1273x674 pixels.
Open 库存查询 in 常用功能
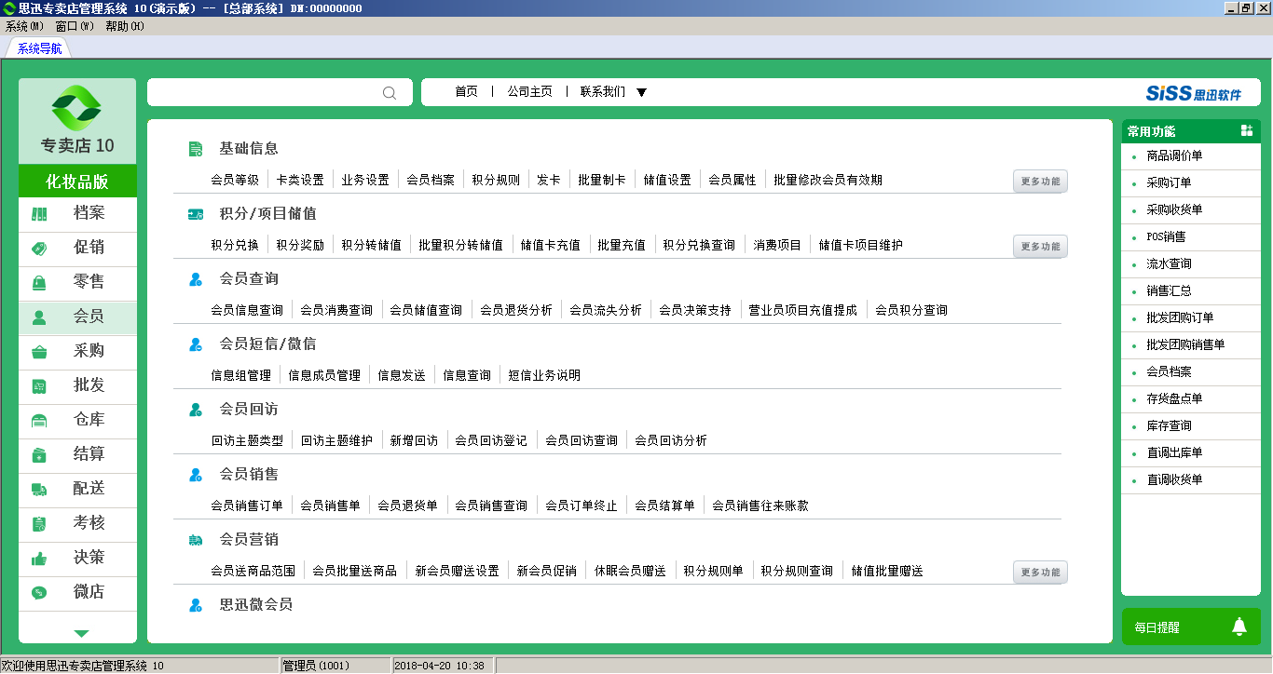pos(1169,426)
